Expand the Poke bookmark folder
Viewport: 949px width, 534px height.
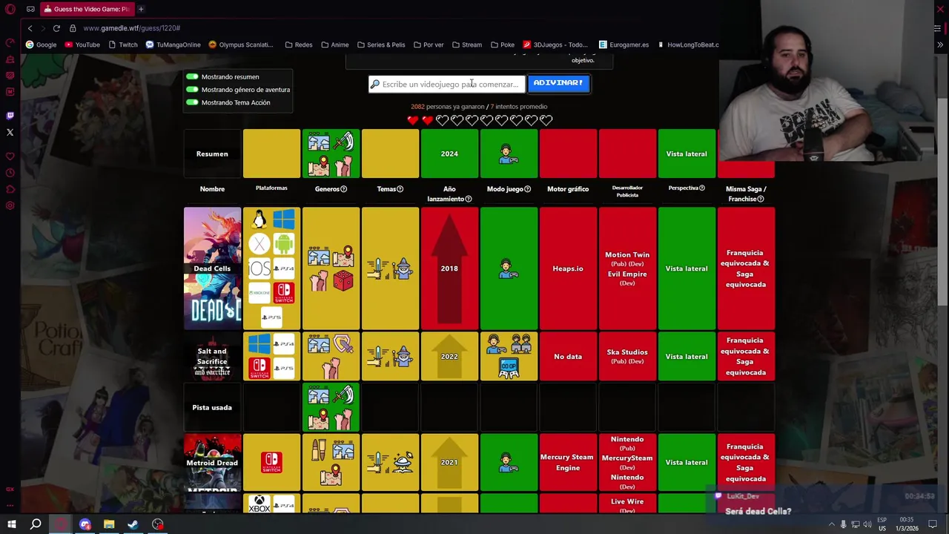(x=503, y=44)
